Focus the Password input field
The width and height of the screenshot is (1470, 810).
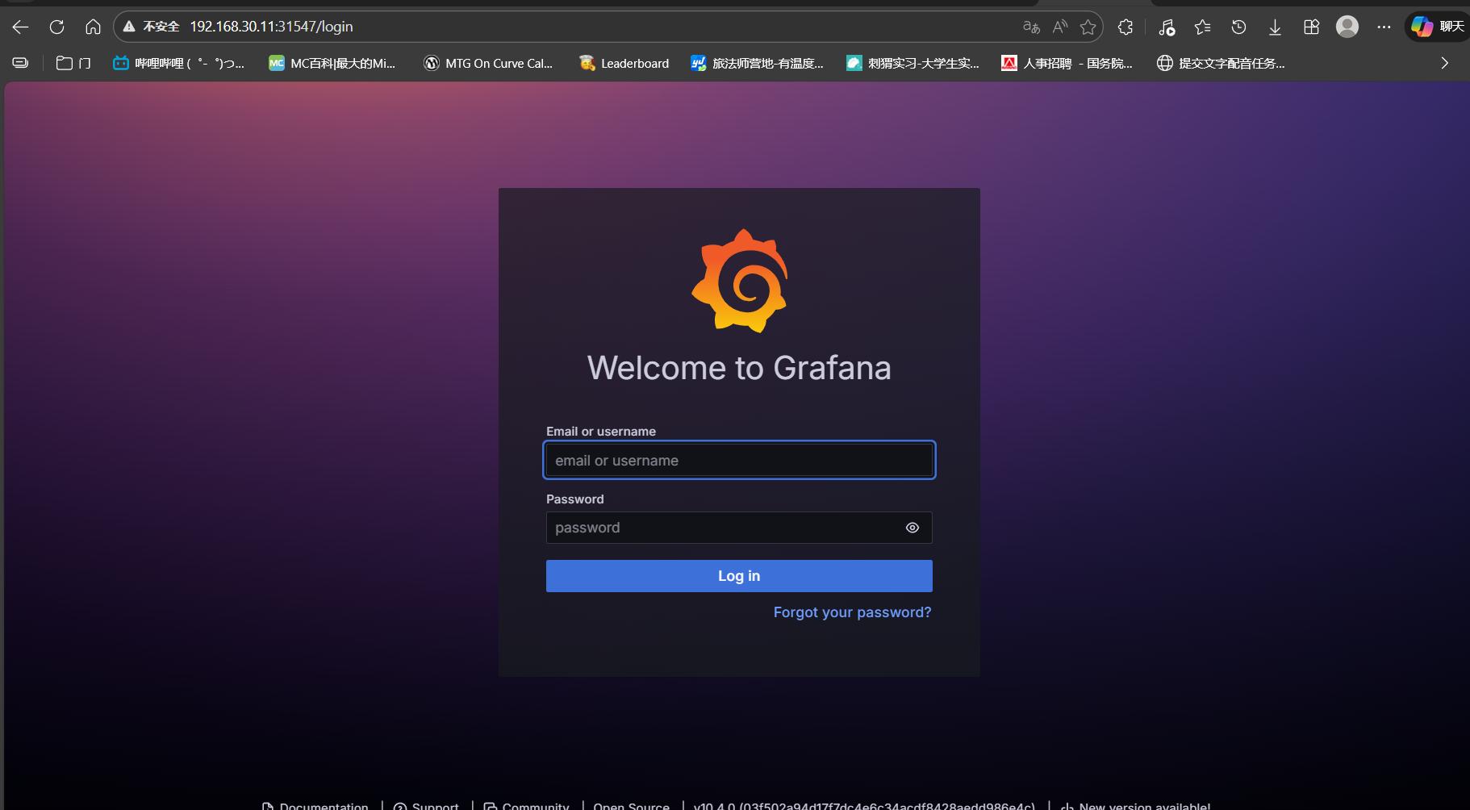tap(739, 528)
